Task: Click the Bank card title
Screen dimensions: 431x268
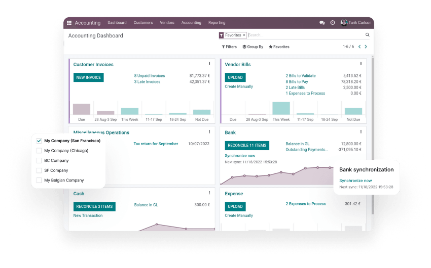Action: point(230,132)
